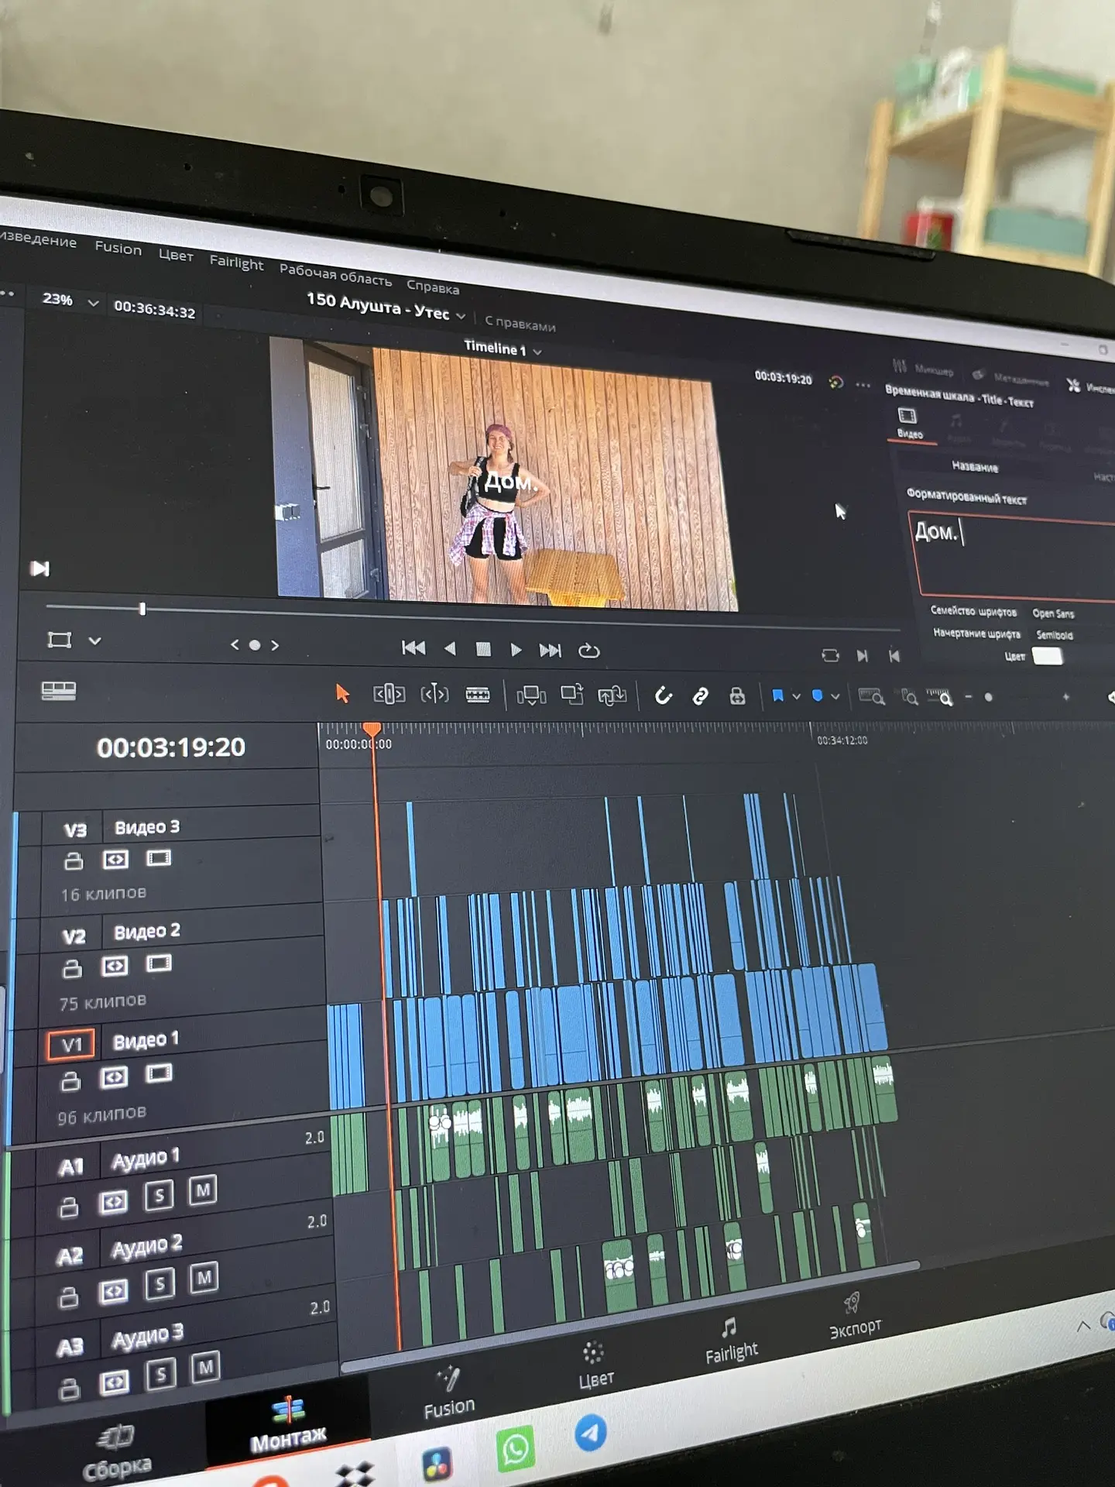Screen dimensions: 1115x1487
Task: Disable the Видео 1 video track
Action: 160,1073
